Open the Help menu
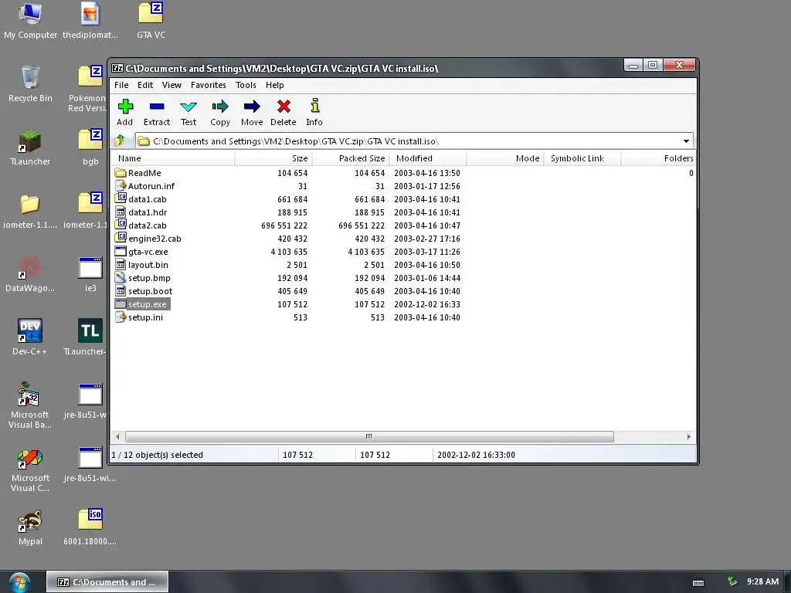 pyautogui.click(x=275, y=85)
